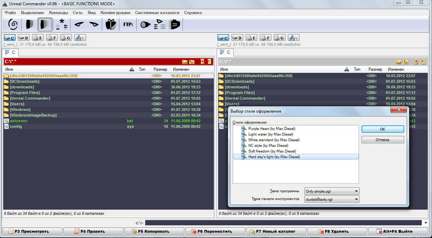
Task: Open the network button in right drive bar
Action: click(x=294, y=38)
